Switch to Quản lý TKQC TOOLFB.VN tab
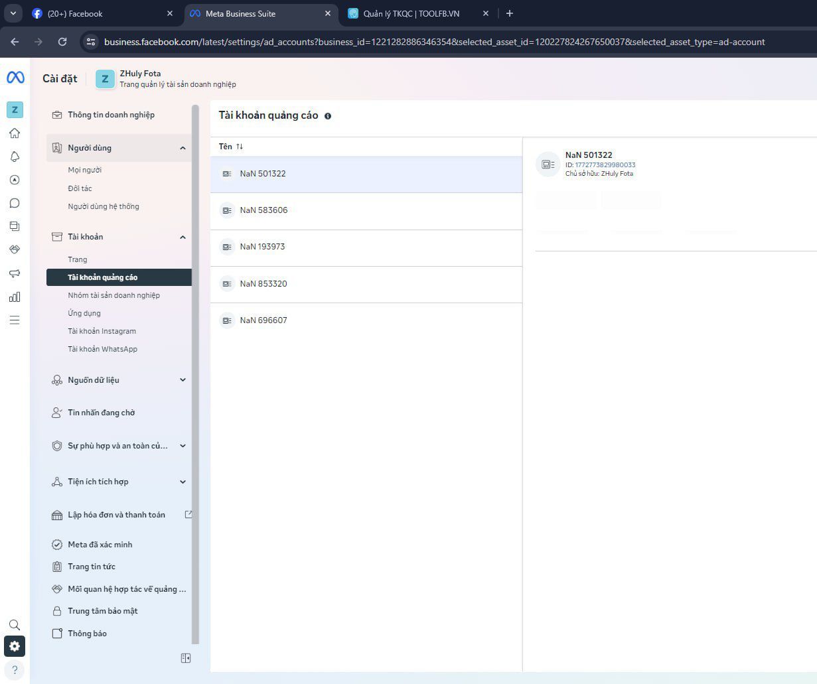The width and height of the screenshot is (817, 684). coord(418,13)
